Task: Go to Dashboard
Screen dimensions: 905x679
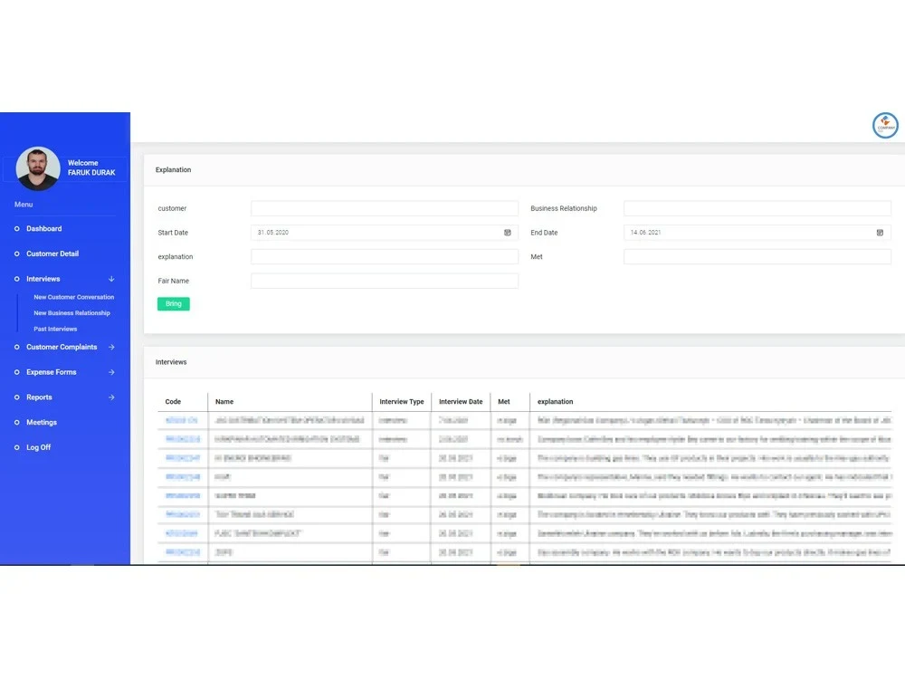Action: [x=43, y=229]
